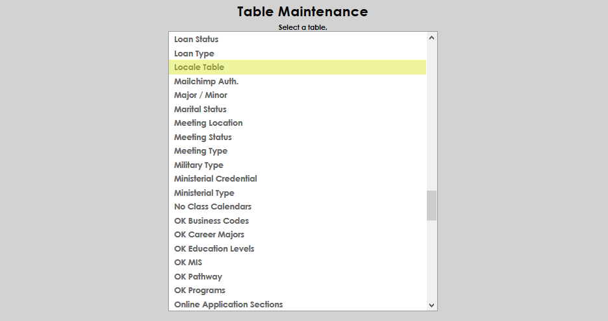This screenshot has width=608, height=321.
Task: Pick Major / Minor in the list
Action: tap(201, 95)
